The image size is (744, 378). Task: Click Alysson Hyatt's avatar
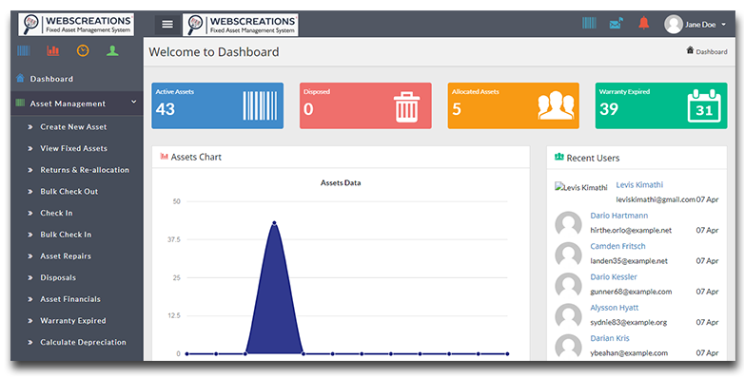(568, 316)
